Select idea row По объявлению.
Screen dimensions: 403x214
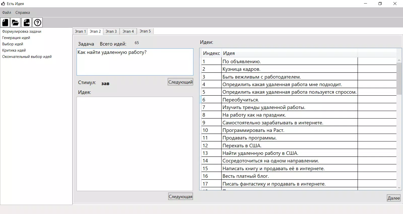[299, 61]
